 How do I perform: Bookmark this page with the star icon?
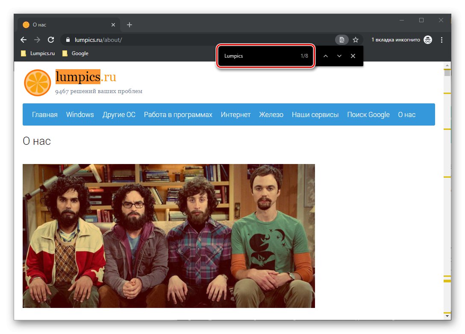click(x=356, y=40)
